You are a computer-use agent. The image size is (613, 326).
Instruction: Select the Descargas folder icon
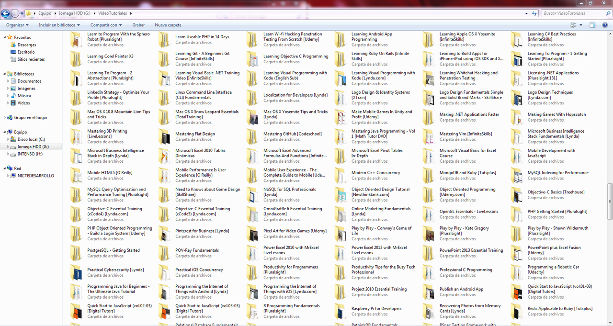13,45
